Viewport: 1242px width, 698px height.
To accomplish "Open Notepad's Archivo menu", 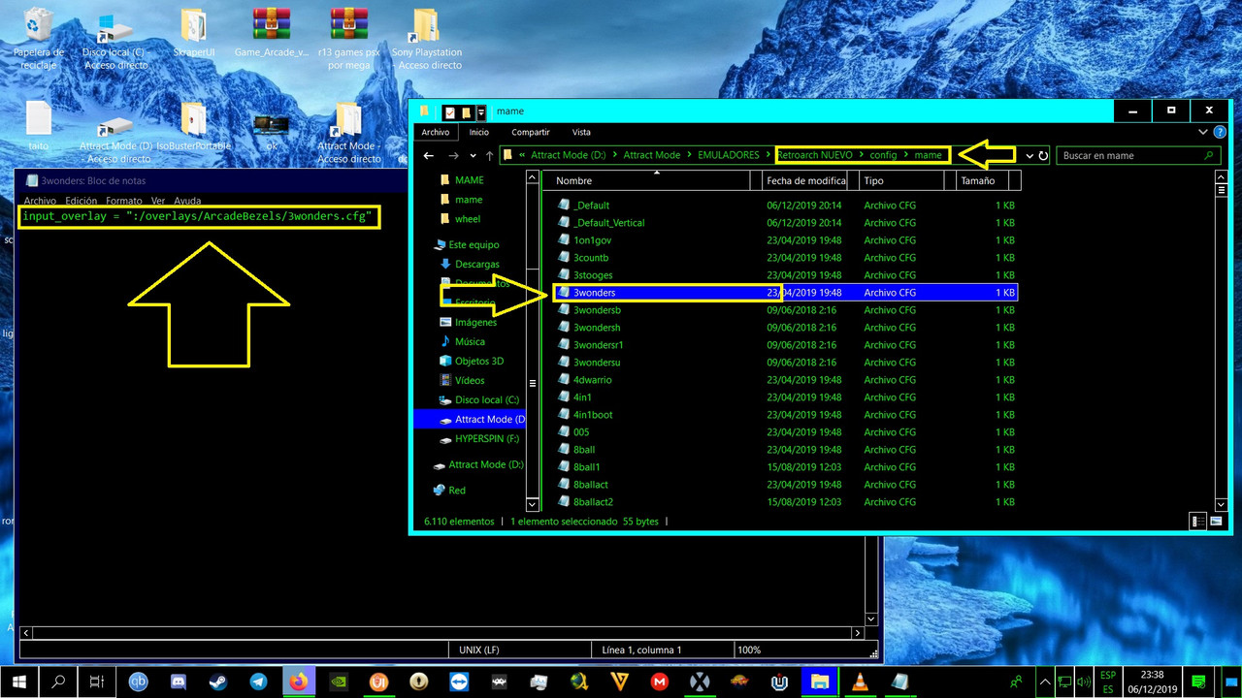I will (40, 201).
